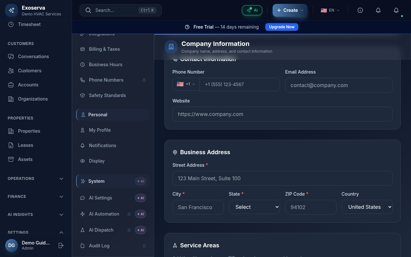Click the logout icon beside Demo Guide
The image size is (411, 257).
point(61,245)
